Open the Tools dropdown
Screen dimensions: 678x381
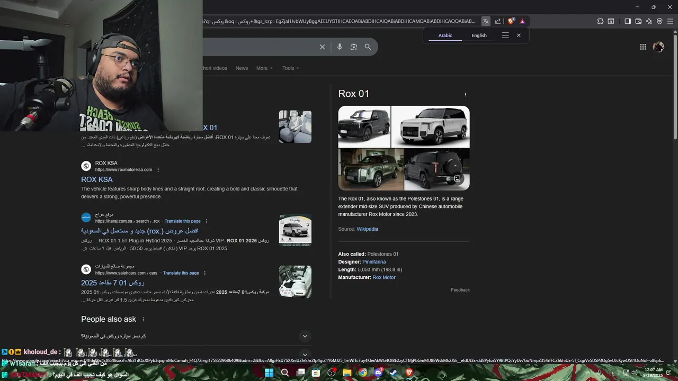[290, 68]
